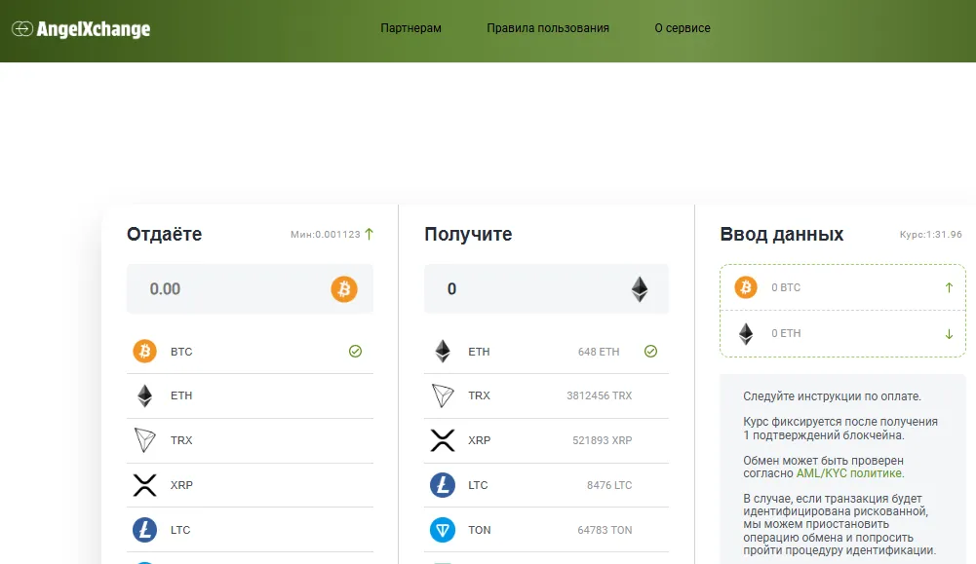Screen dimensions: 976x564
Task: Select TON icon in Получите list
Action: tap(443, 530)
